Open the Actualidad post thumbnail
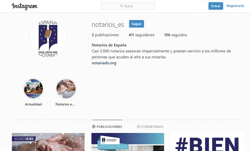 click(x=128, y=142)
